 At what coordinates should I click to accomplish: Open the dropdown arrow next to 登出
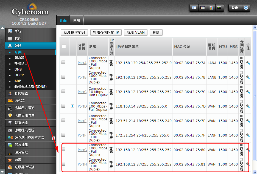click(x=246, y=8)
